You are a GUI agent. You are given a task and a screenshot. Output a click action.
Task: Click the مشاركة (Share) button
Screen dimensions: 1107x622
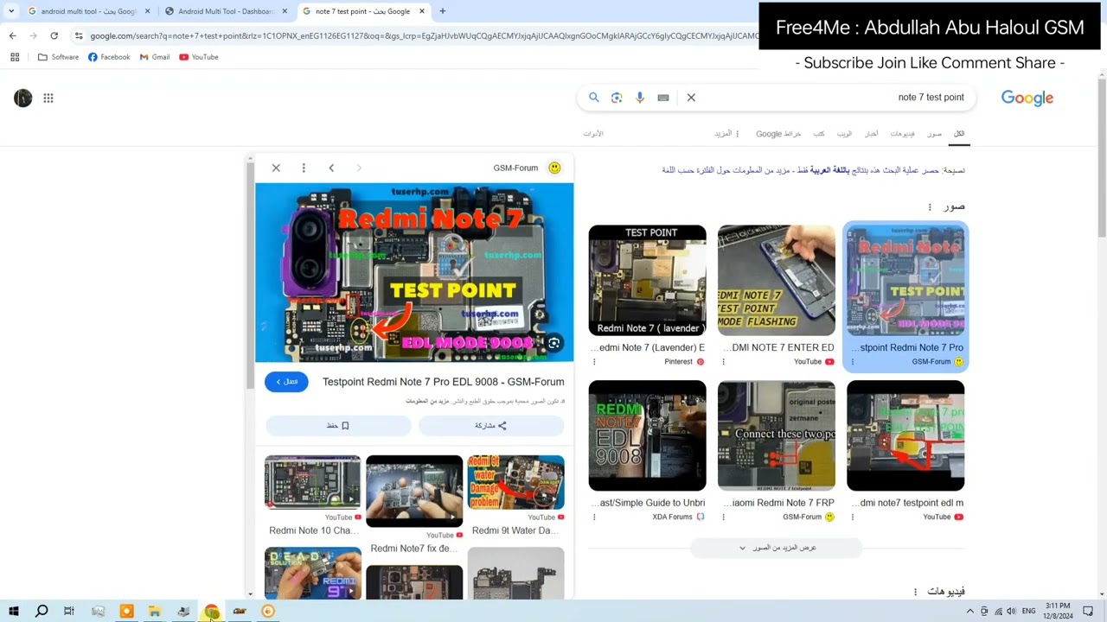tap(491, 426)
